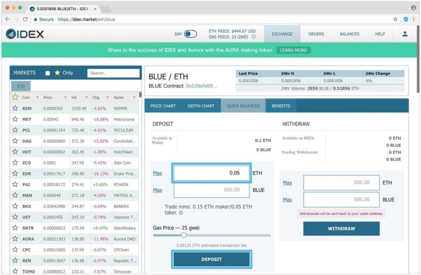Sort by the Chg column arrow

point(107,97)
